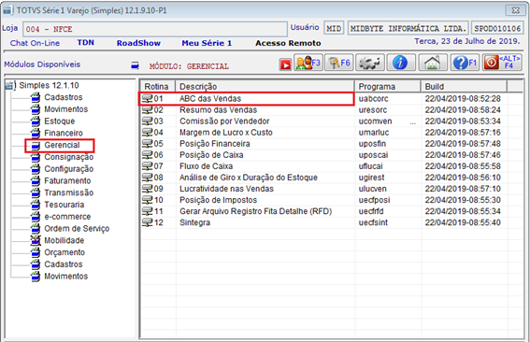This screenshot has height=342, width=530.
Task: Select Fluxo de Caixa routine
Action: click(x=207, y=166)
